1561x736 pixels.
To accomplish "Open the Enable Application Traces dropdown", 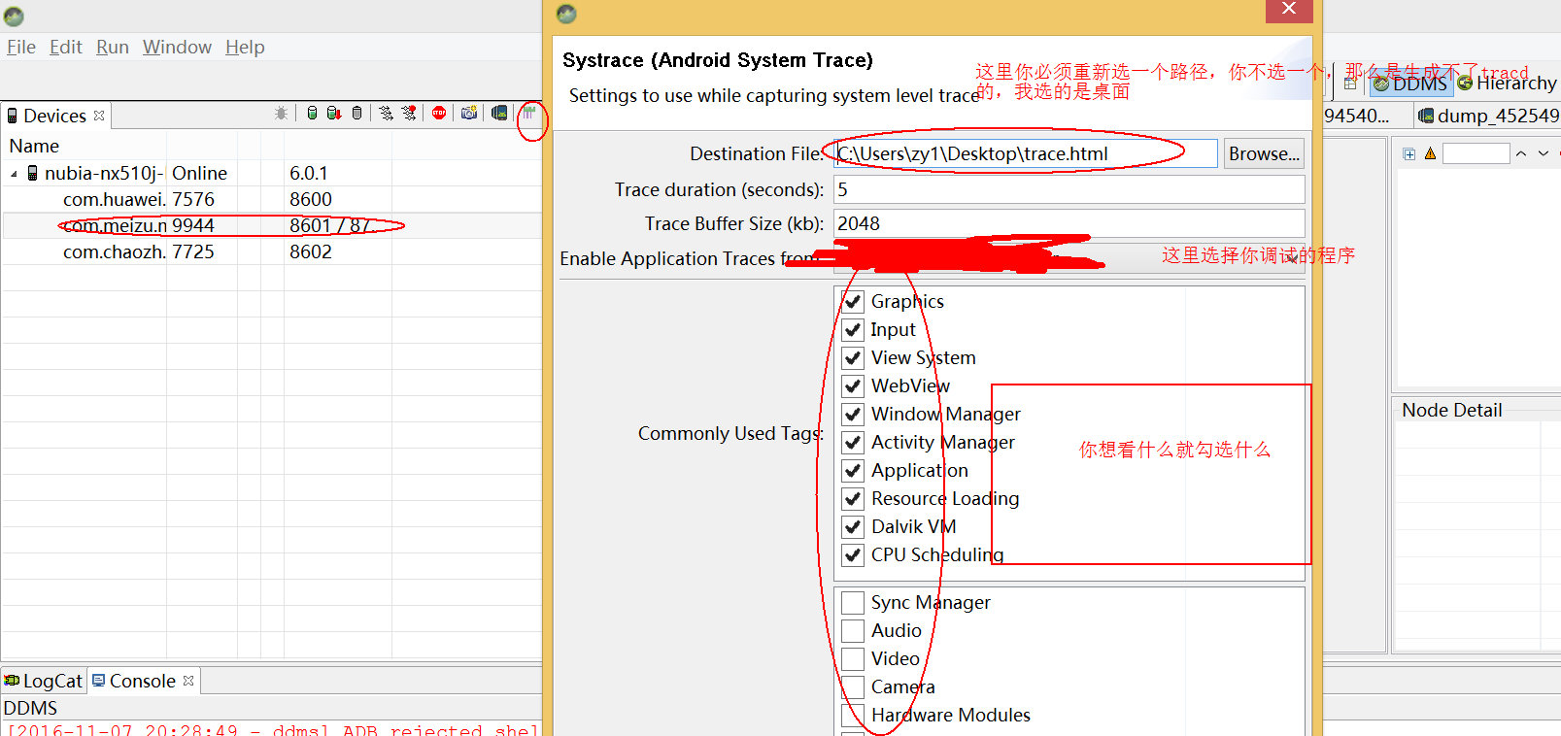I will pos(1068,258).
